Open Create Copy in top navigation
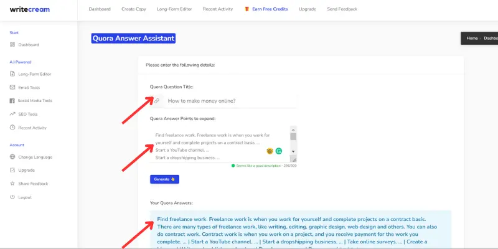Screen dimensions: 498x249 [134, 9]
